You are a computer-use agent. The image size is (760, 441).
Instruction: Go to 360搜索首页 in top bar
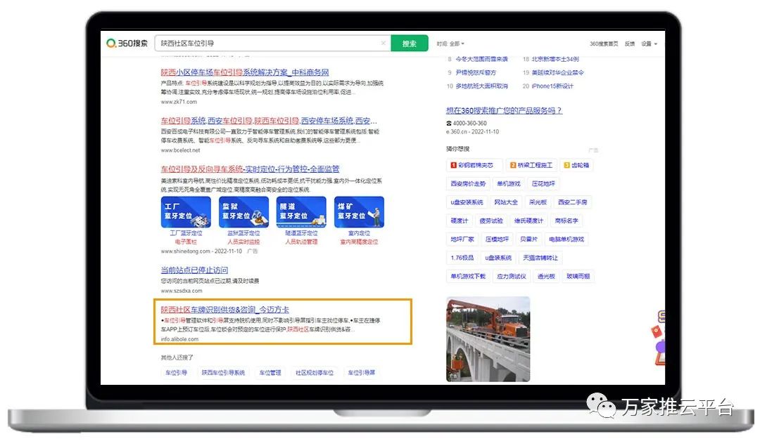pyautogui.click(x=604, y=44)
